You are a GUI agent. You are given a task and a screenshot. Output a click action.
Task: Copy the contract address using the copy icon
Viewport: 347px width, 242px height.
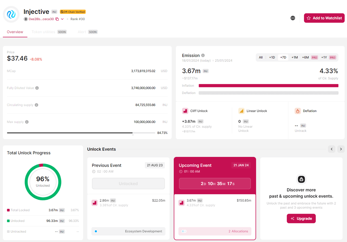point(57,19)
